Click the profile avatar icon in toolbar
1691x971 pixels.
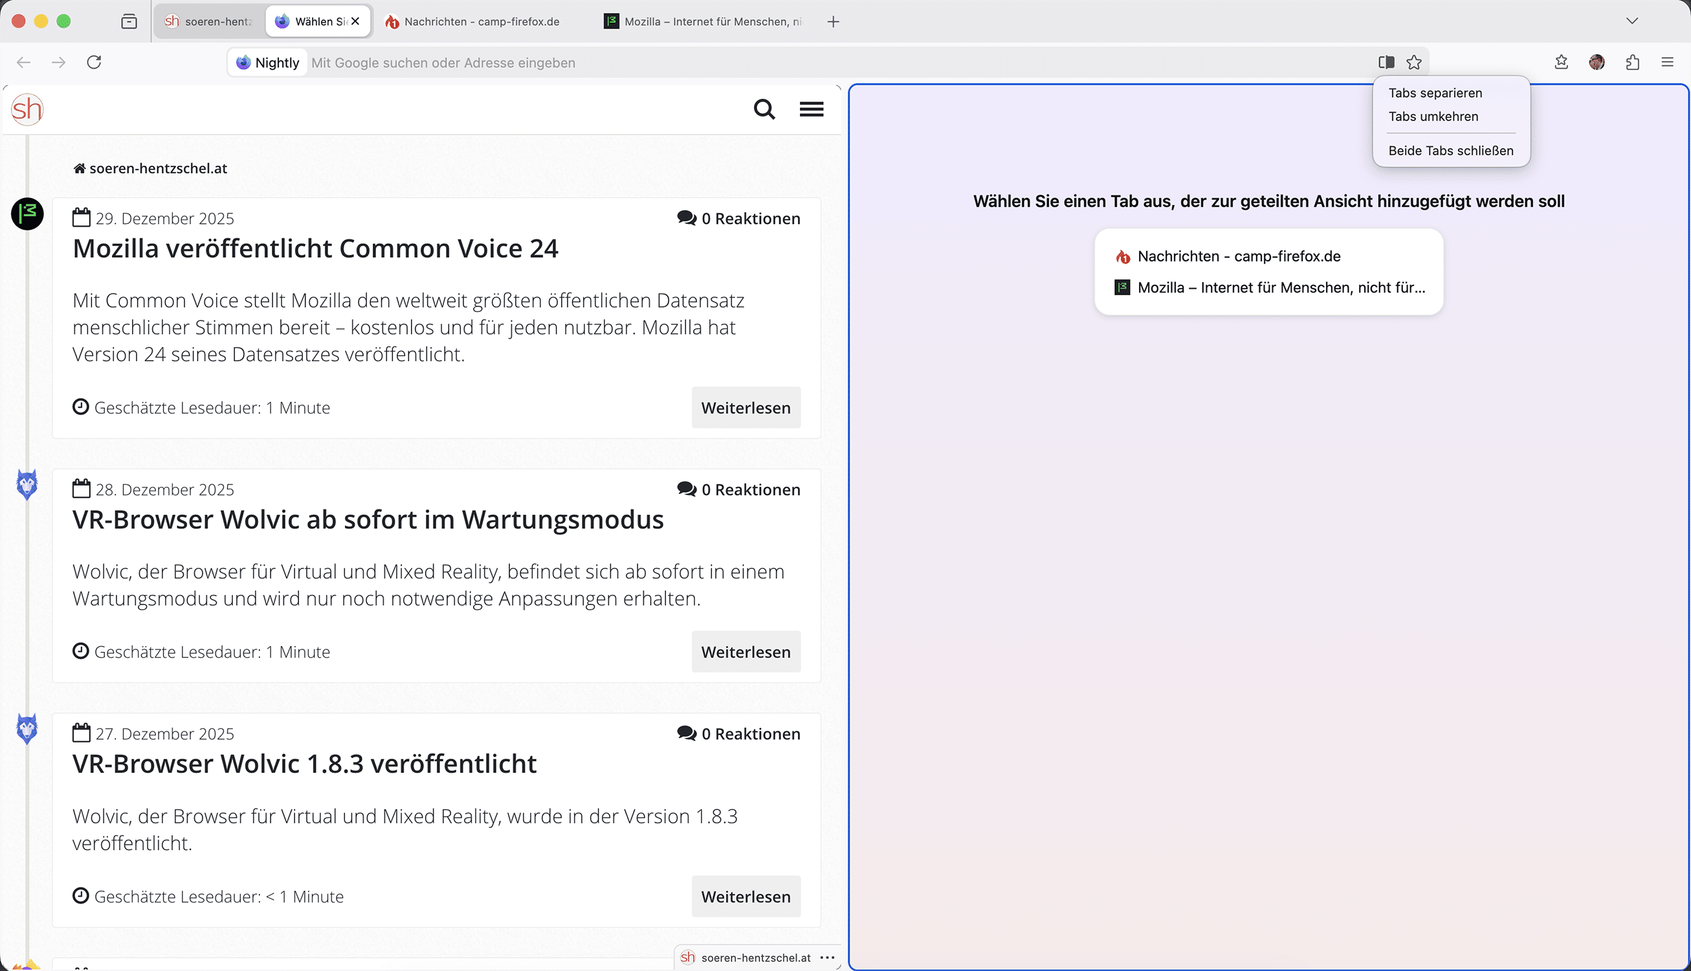(1597, 62)
